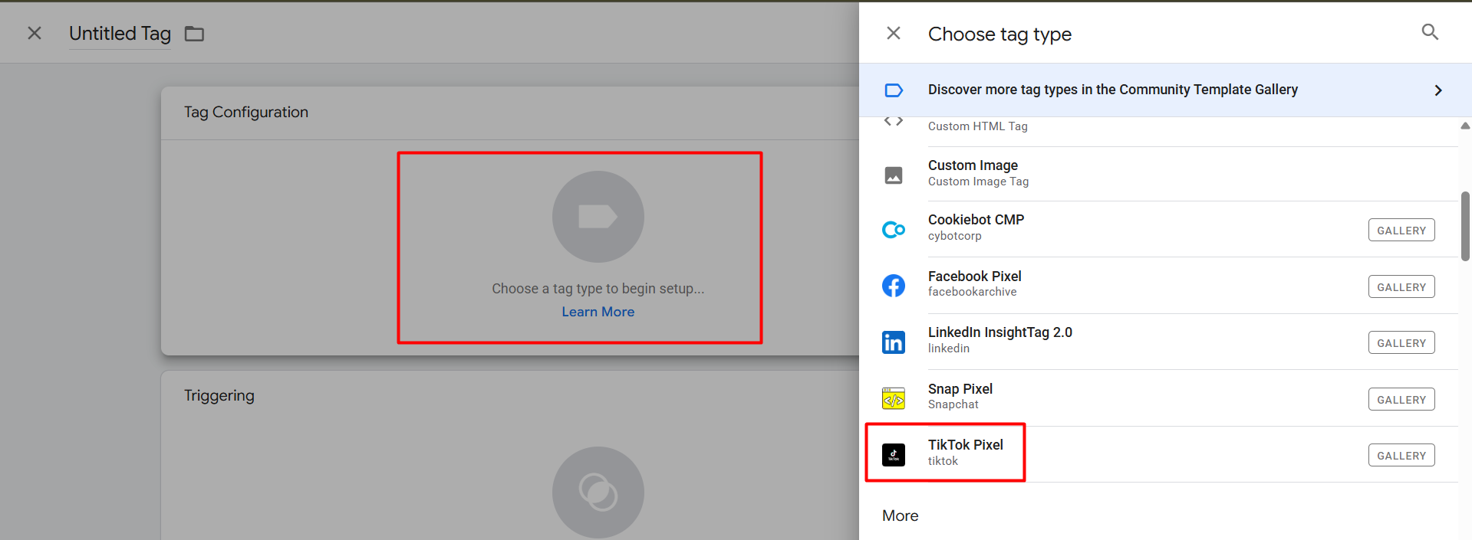This screenshot has height=540, width=1472.
Task: Click the GALLERY button for TikTok Pixel
Action: (x=1401, y=456)
